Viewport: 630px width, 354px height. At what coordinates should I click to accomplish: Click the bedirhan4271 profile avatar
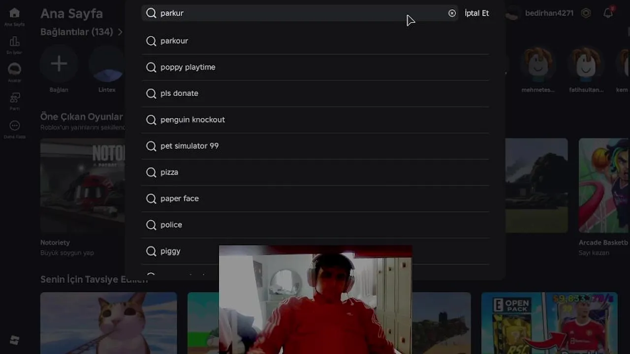(512, 13)
